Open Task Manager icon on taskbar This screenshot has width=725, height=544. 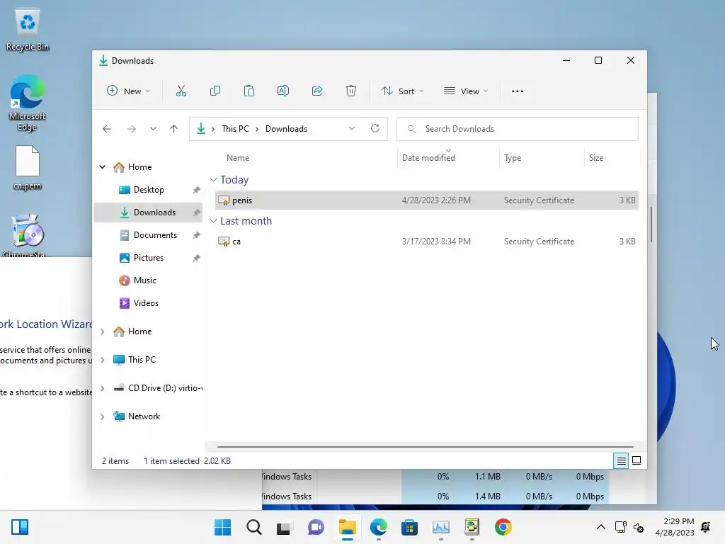pyautogui.click(x=440, y=527)
